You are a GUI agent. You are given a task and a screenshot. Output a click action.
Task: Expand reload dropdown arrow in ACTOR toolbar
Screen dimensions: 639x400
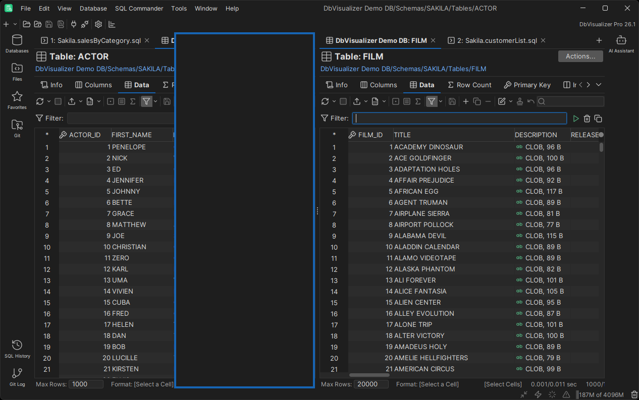(x=49, y=101)
